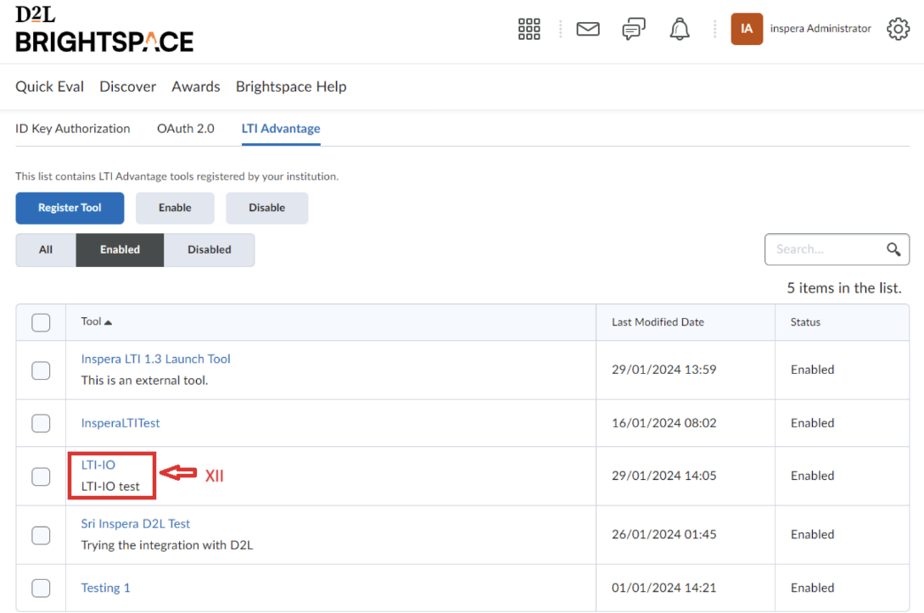Click the date 29/01/2024 13:59
Viewport: 924px width, 613px height.
coord(664,370)
